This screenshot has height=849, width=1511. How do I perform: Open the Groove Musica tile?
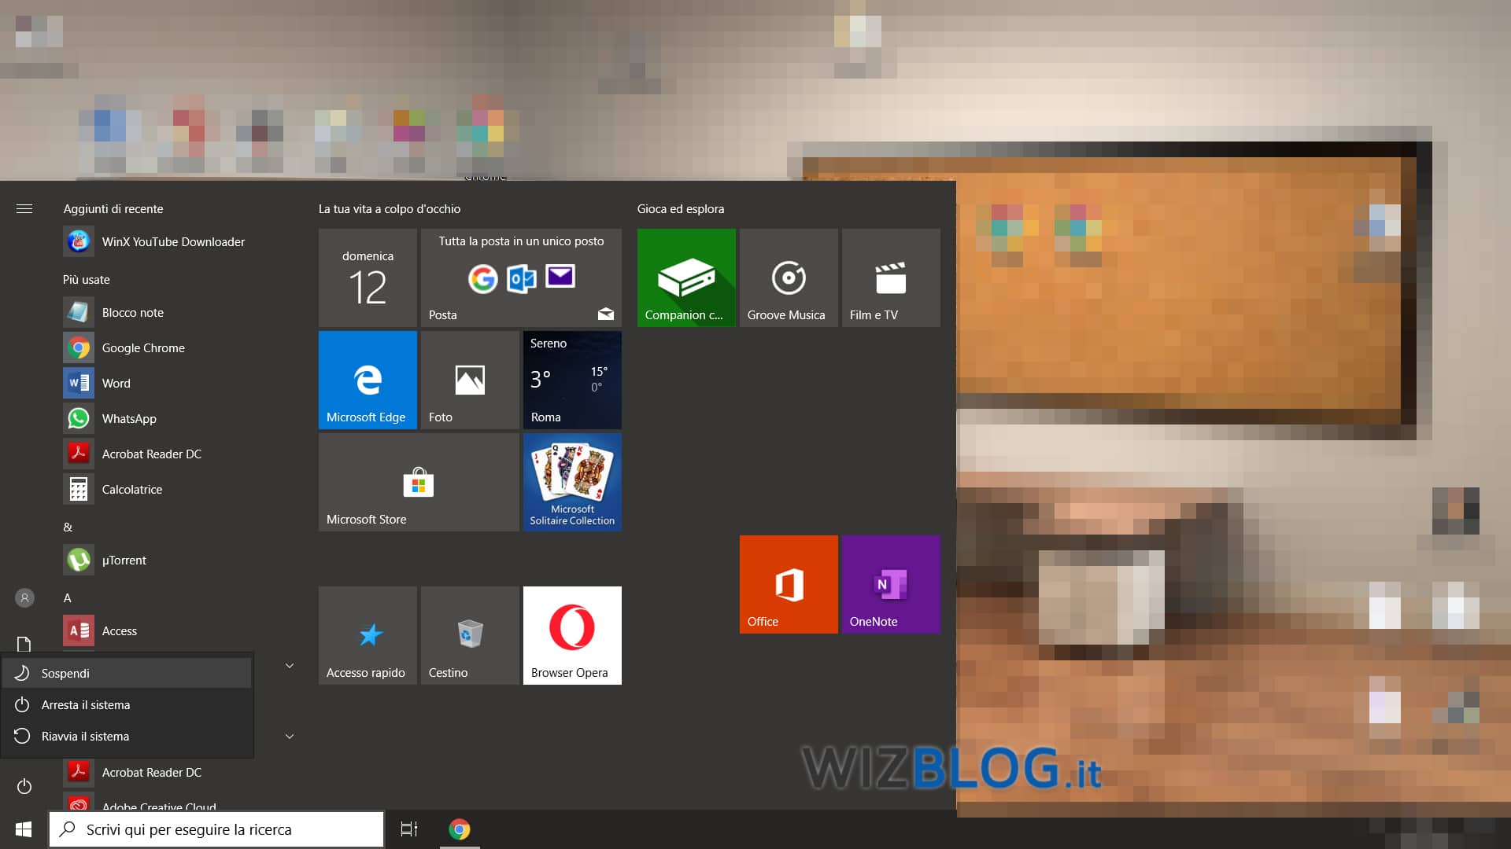click(789, 277)
